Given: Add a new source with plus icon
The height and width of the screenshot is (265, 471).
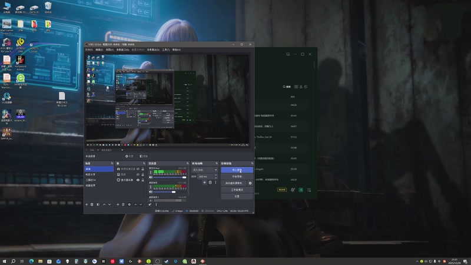Looking at the screenshot, I should coord(118,204).
